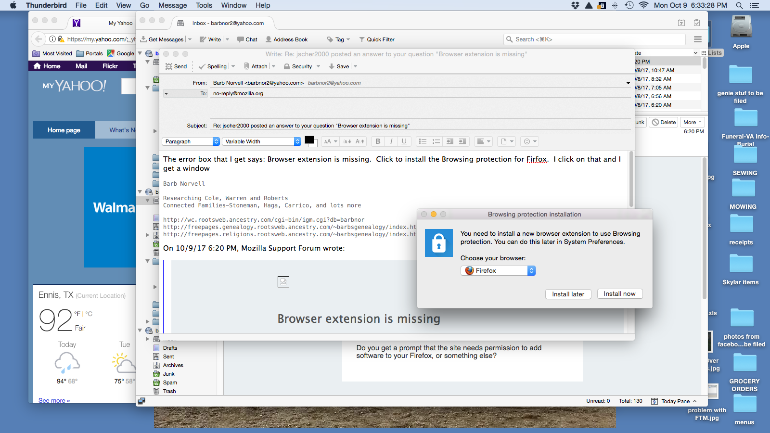Open the Home page tab in Yahoo window
This screenshot has width=770, height=433.
[x=64, y=130]
